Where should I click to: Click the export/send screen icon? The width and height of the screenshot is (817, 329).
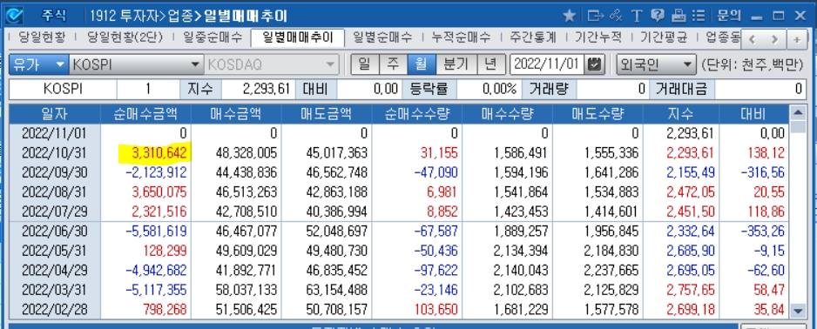tap(595, 17)
